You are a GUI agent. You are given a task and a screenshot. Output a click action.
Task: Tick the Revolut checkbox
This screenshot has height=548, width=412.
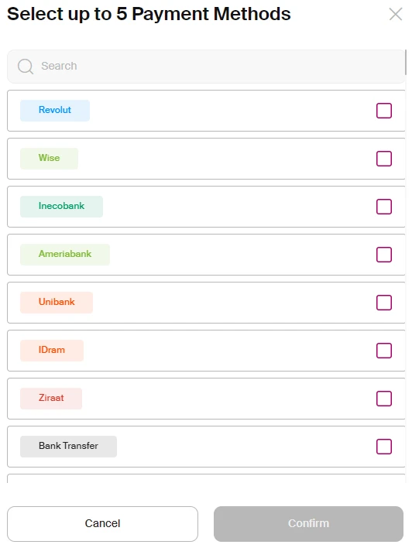click(x=383, y=111)
